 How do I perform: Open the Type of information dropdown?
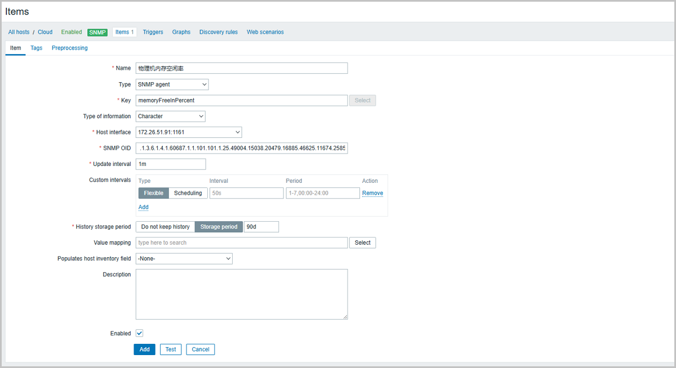[170, 116]
